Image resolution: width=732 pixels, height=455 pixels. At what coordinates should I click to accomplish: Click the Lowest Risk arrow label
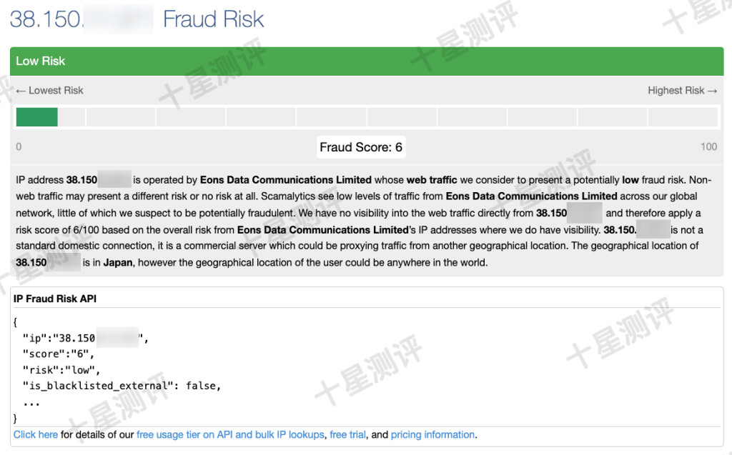pos(49,91)
